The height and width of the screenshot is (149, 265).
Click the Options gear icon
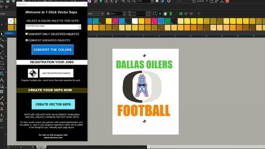[169, 1]
